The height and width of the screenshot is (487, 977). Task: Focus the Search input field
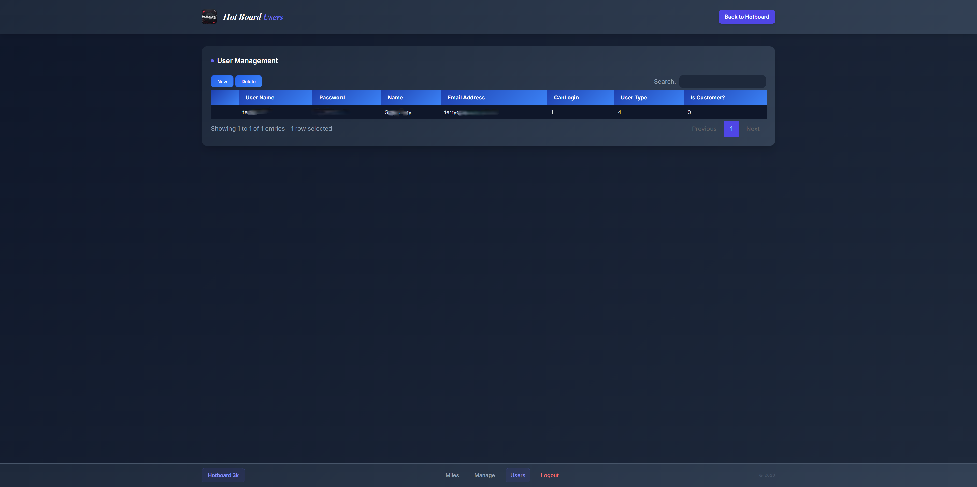(x=722, y=82)
